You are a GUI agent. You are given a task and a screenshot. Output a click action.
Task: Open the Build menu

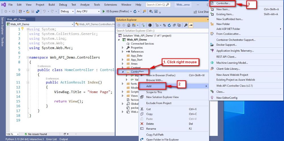tap(51, 5)
